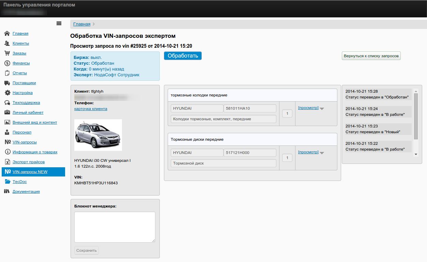This screenshot has height=262, width=427.
Task: Click part number field 581011HA10
Action: [x=250, y=108]
